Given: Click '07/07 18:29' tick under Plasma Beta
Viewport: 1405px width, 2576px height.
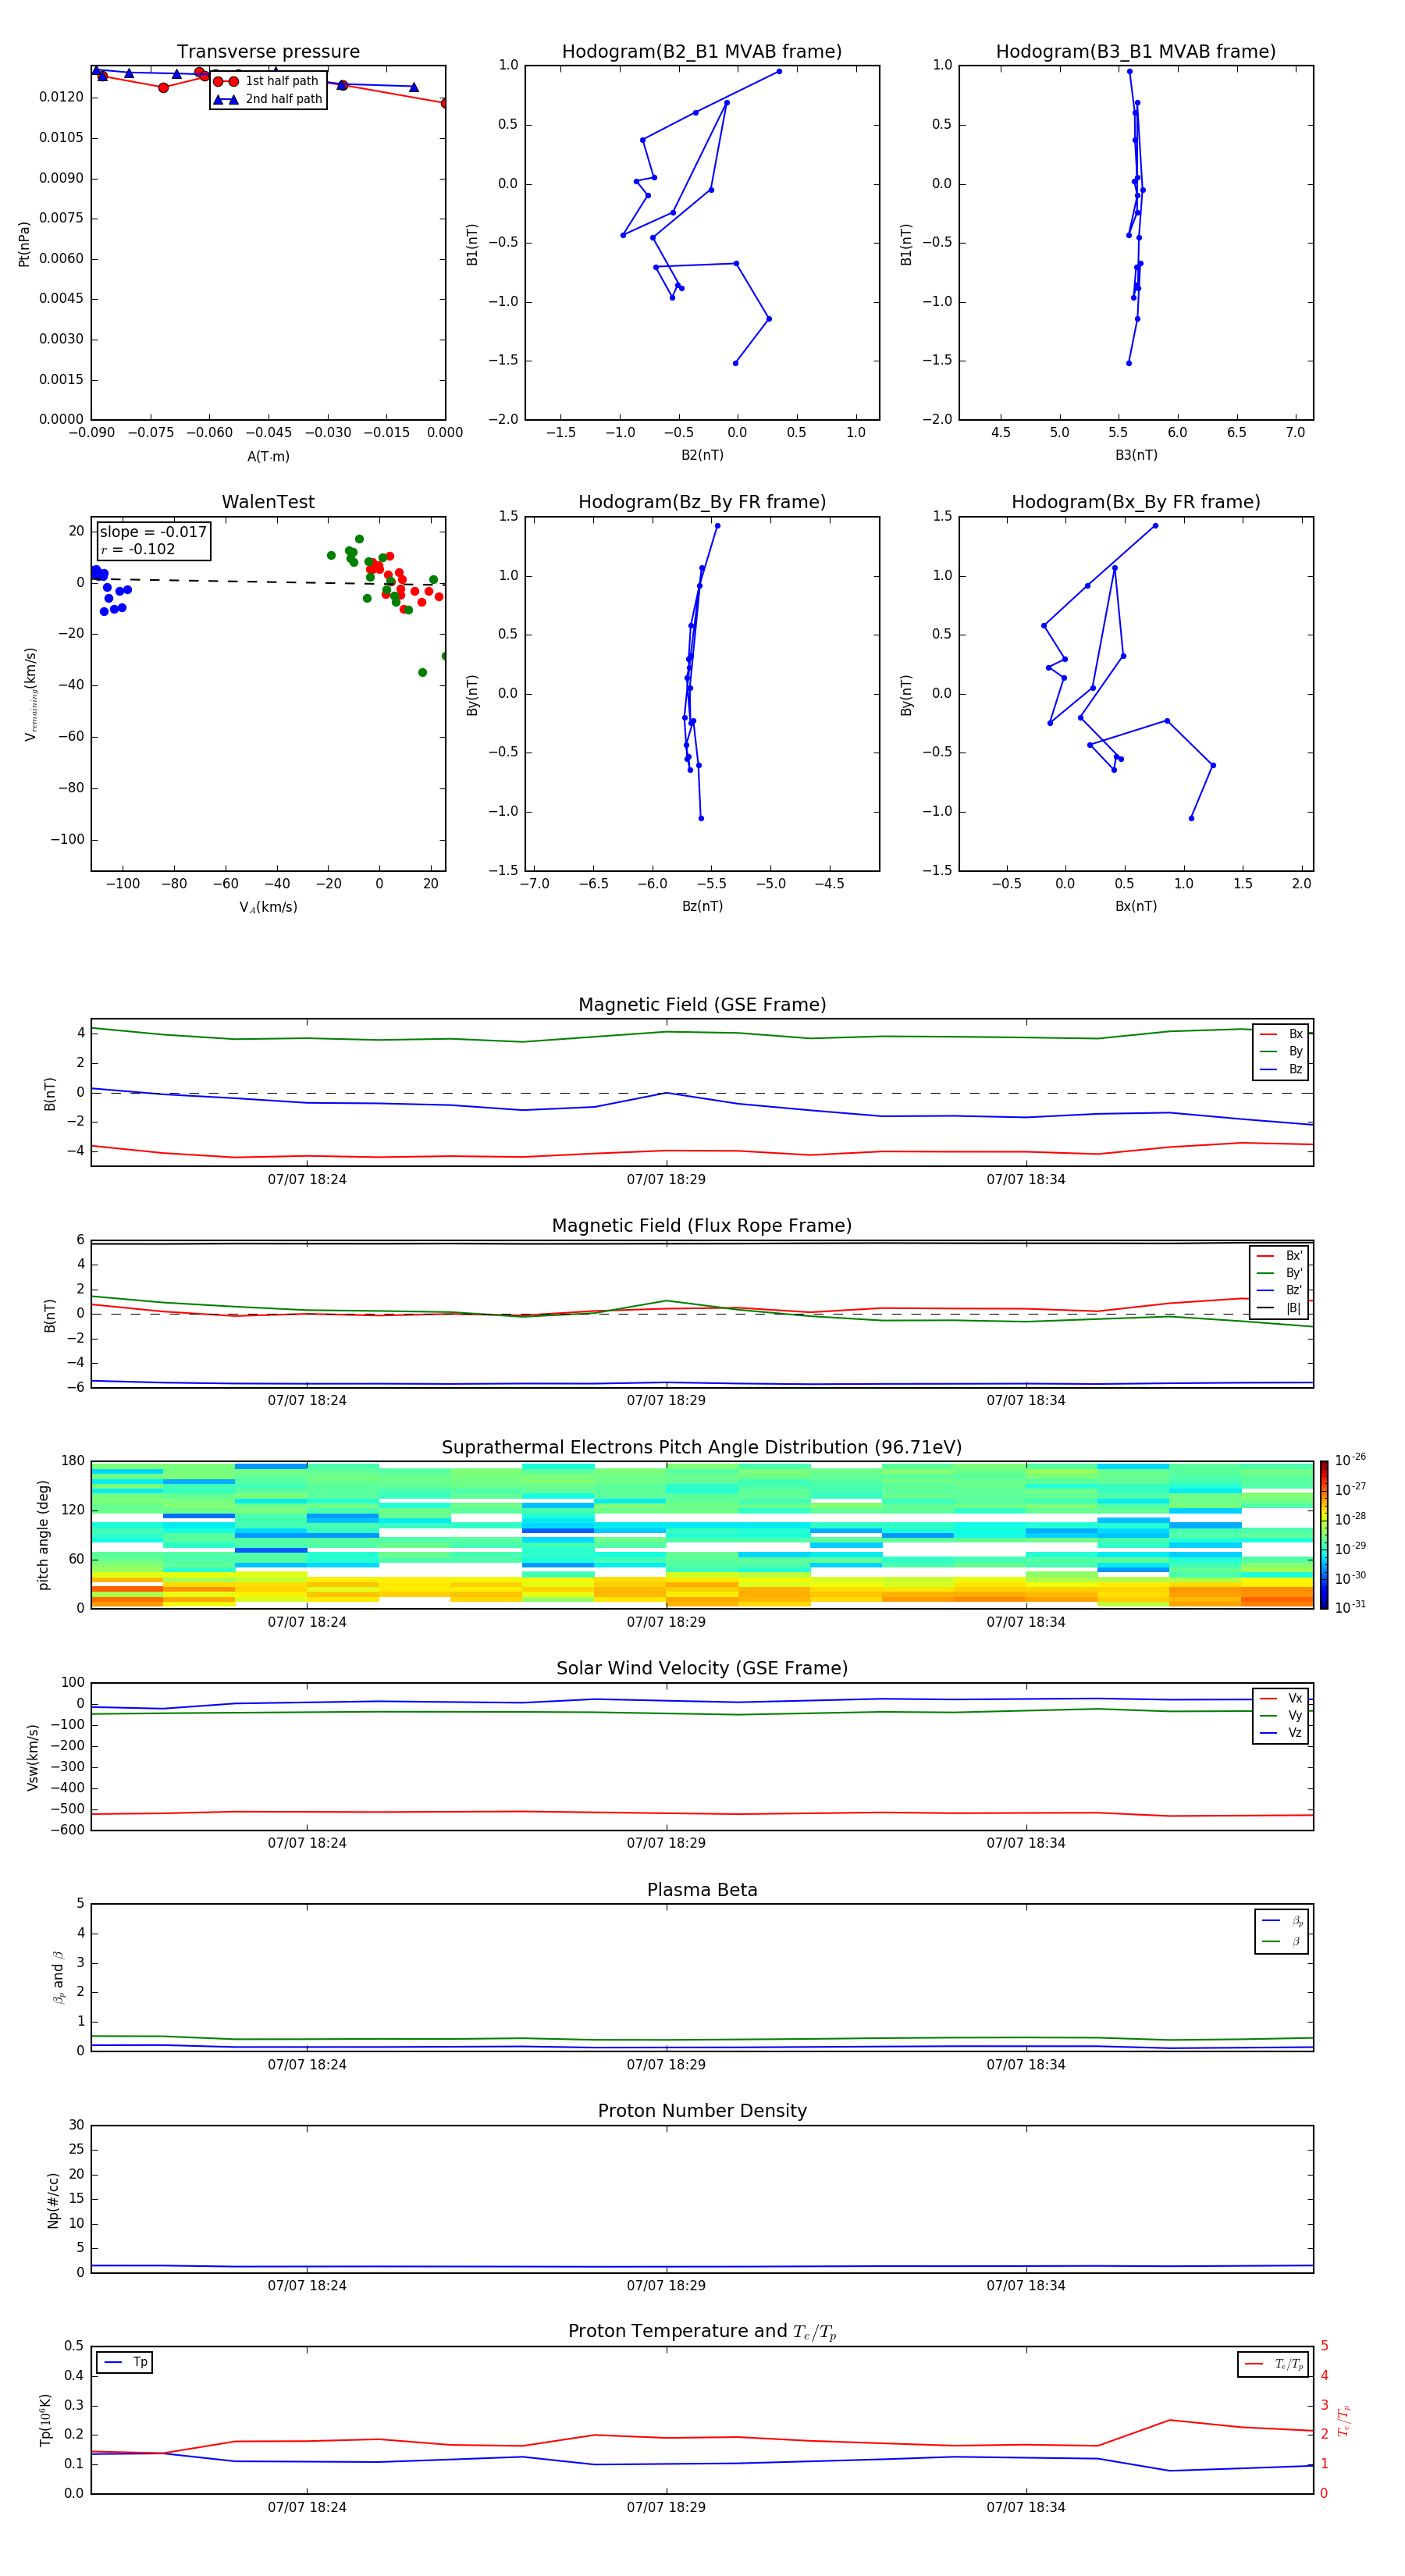Looking at the screenshot, I should (666, 2065).
